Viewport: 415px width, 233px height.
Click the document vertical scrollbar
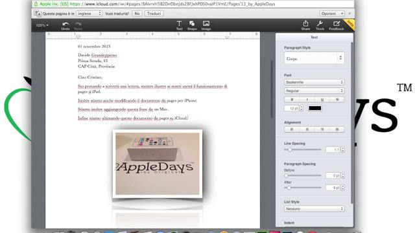click(272, 90)
